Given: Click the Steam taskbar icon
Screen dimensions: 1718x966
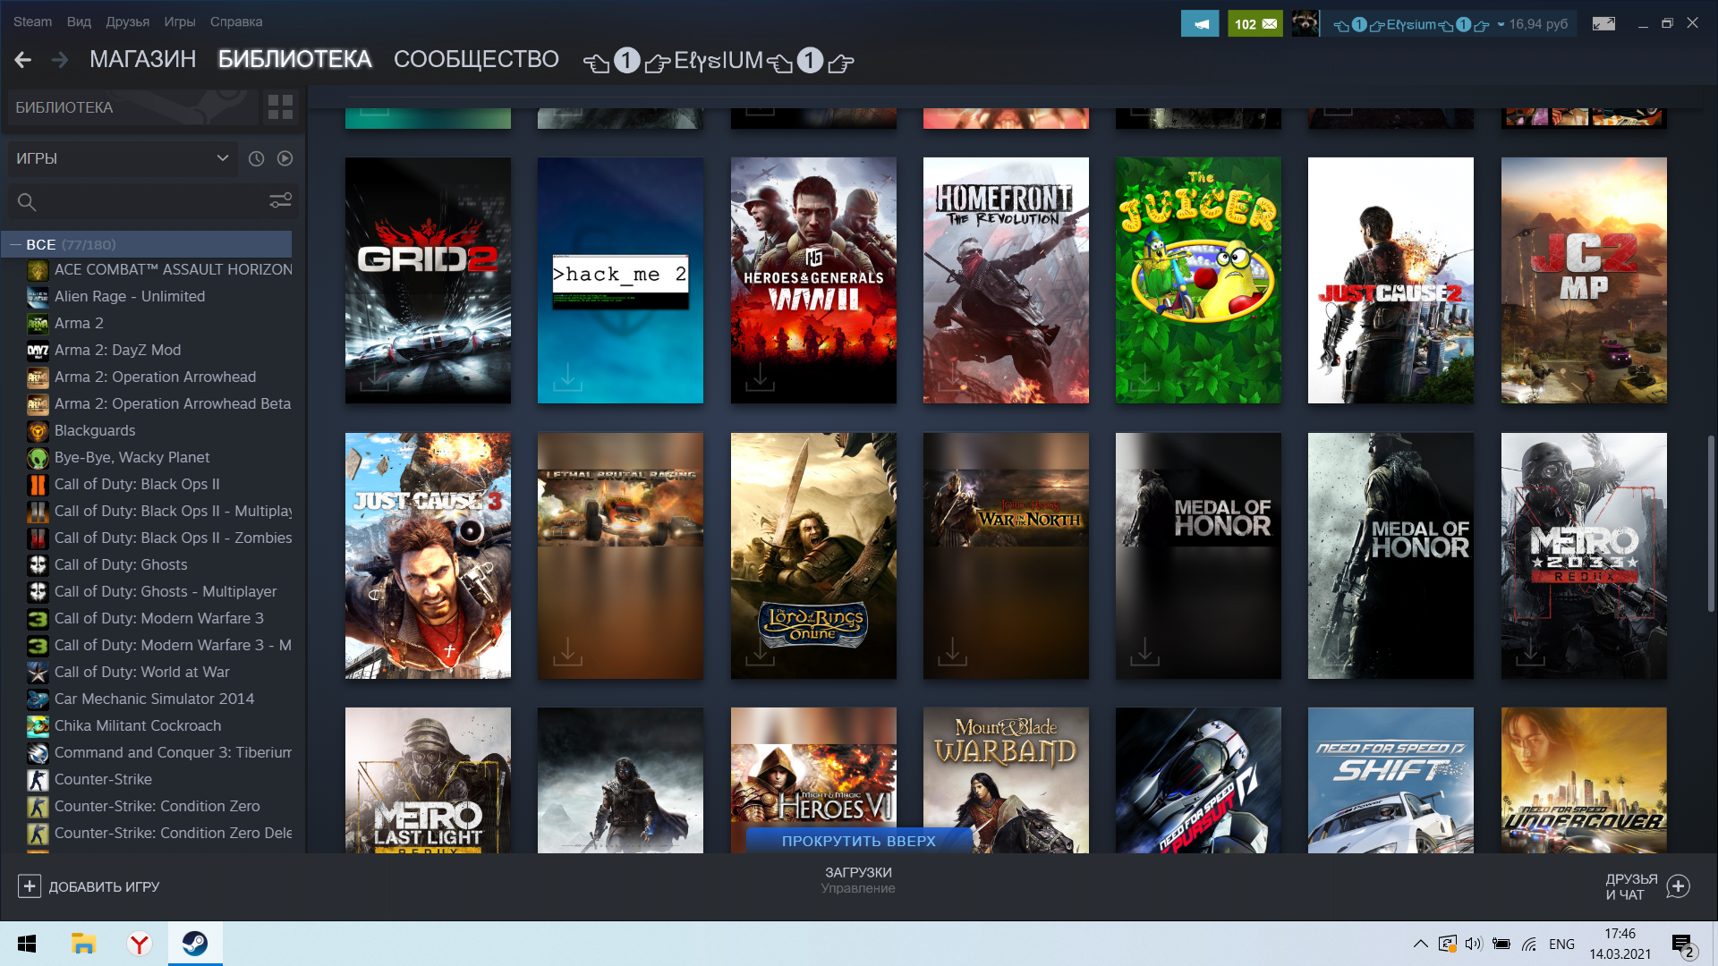Looking at the screenshot, I should click(195, 944).
